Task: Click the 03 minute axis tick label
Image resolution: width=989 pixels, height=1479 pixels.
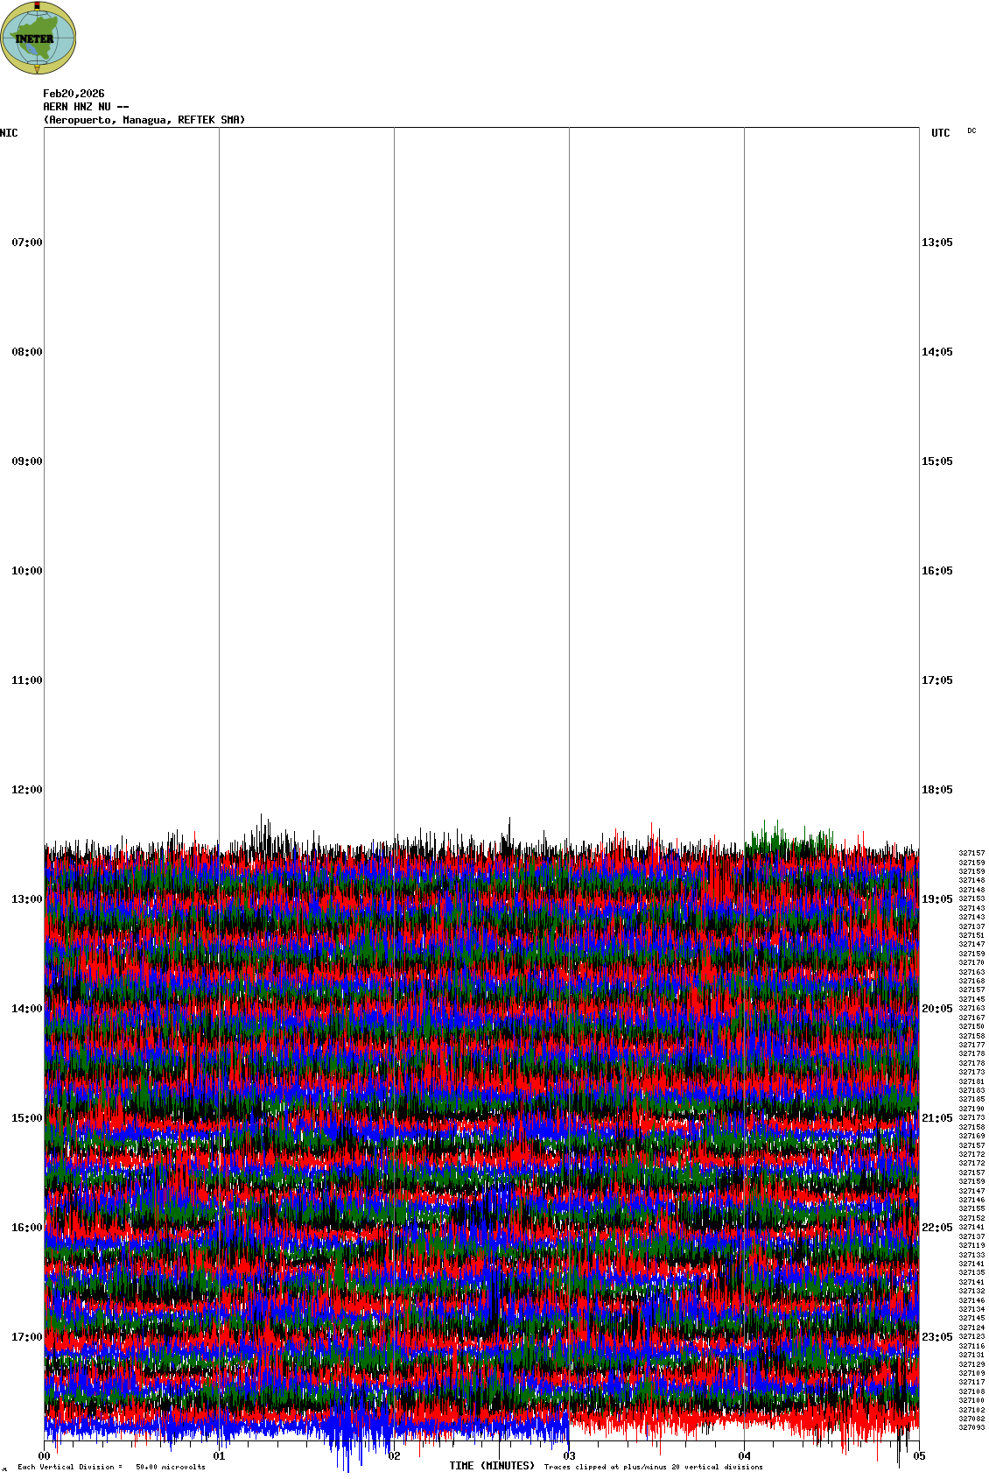Action: 570,1457
